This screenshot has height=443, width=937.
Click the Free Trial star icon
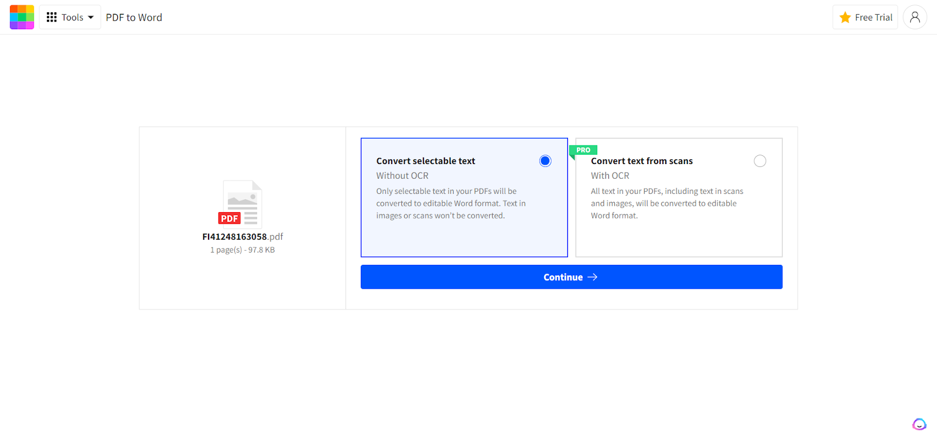pos(845,18)
